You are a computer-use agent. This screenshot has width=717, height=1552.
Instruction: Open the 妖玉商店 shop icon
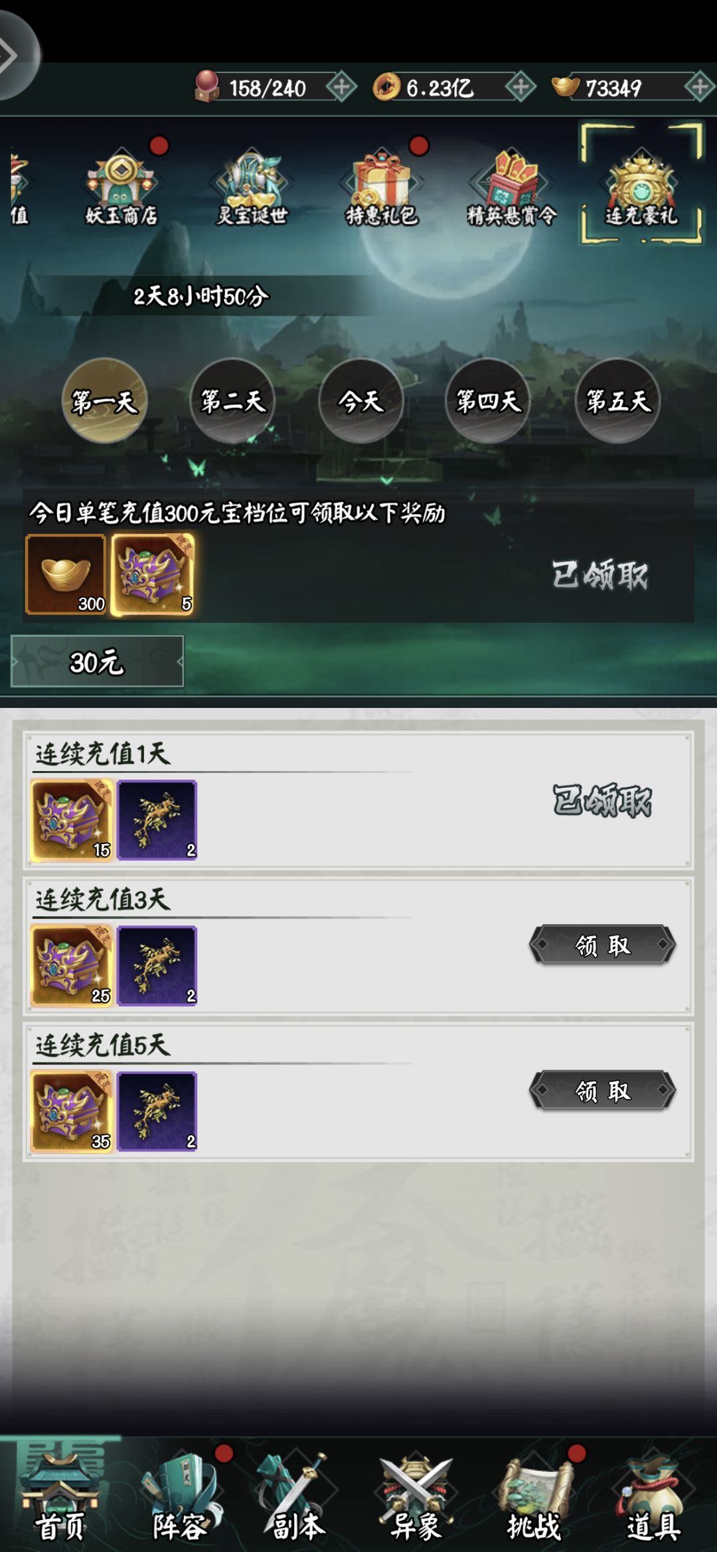point(121,187)
